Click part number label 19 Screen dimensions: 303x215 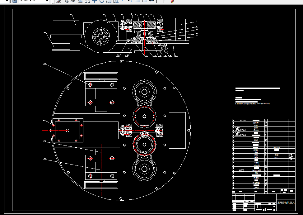click(113, 15)
